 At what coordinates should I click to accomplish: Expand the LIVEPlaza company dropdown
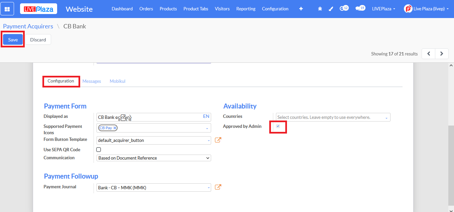pyautogui.click(x=384, y=9)
